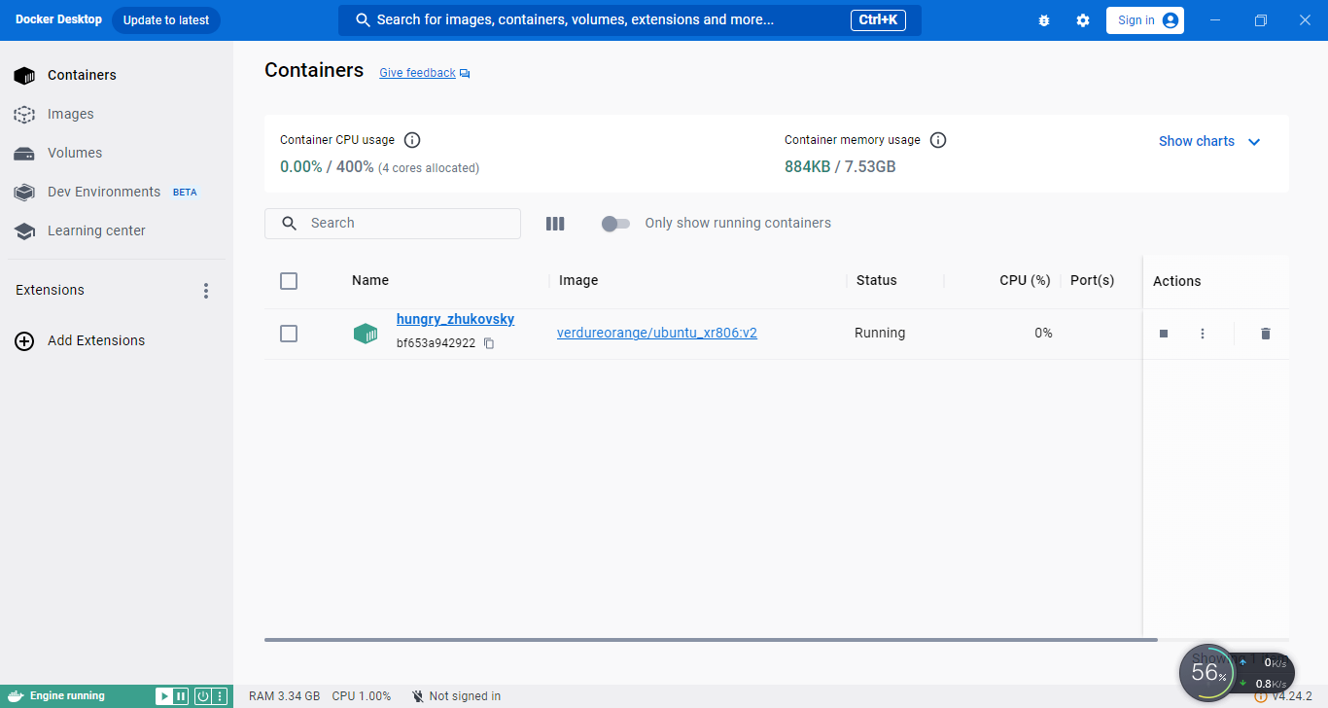
Task: Open the Give feedback link
Action: coord(417,73)
